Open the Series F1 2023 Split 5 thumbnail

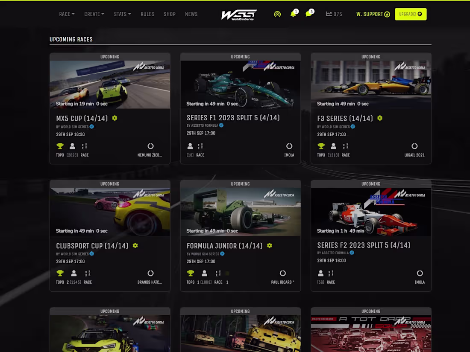pos(241,84)
